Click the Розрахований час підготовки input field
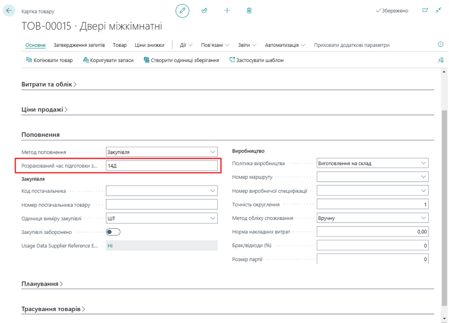Screen dimensions: 449x323 (x=161, y=166)
